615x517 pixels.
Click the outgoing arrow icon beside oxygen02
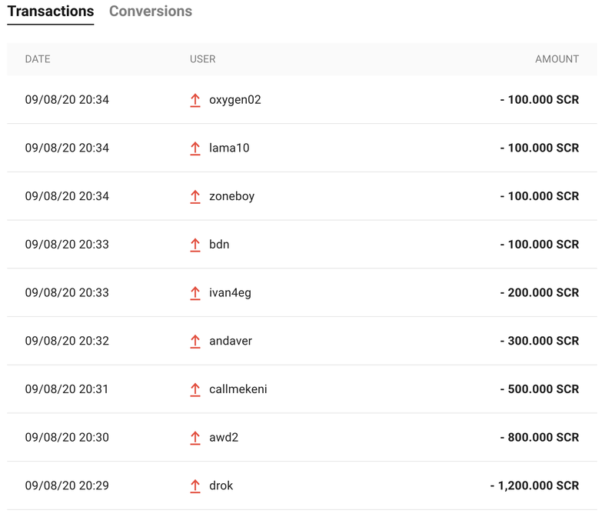[195, 100]
